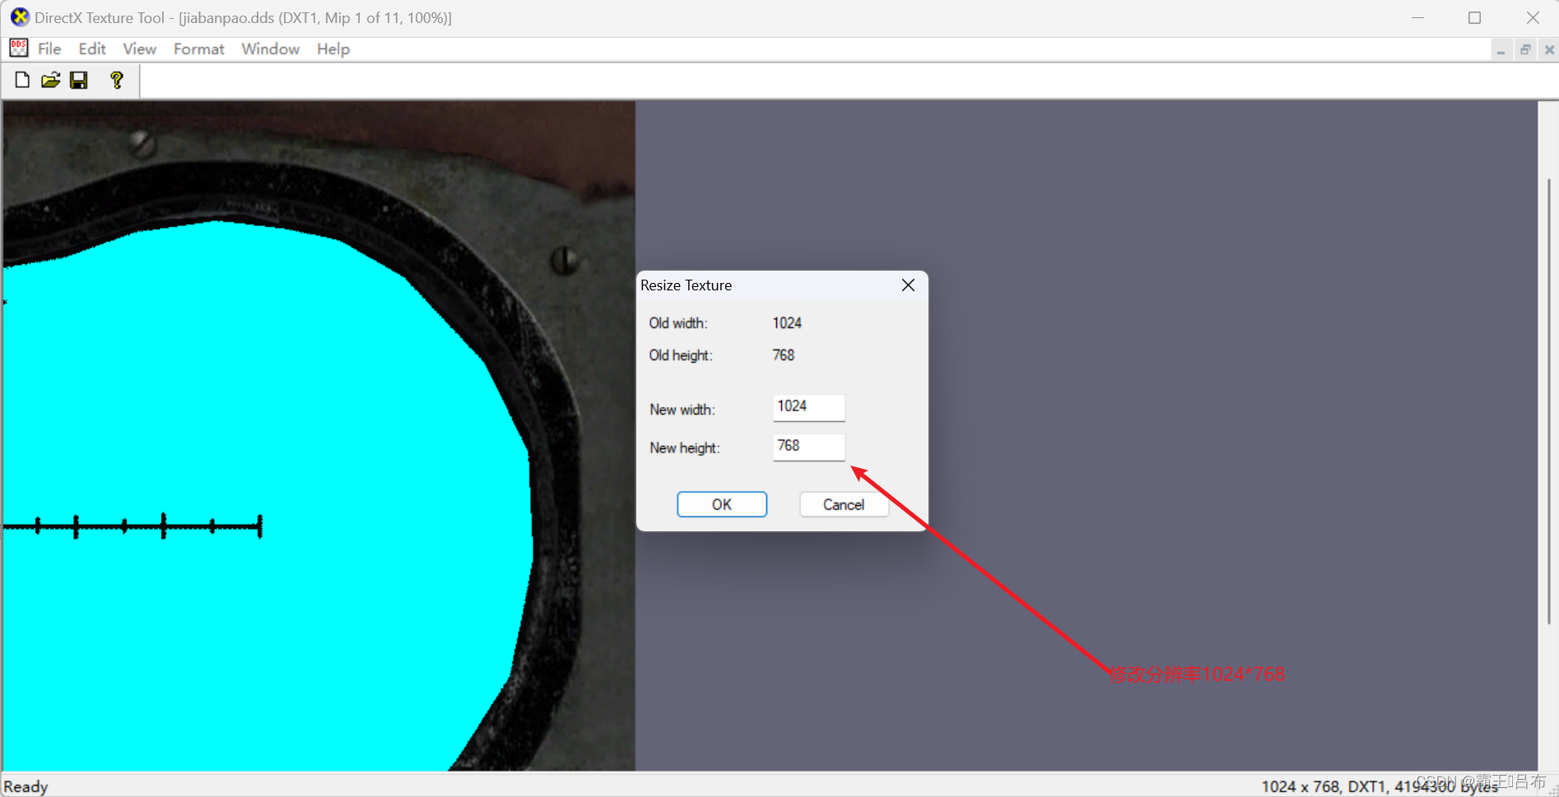1559x797 pixels.
Task: Select the New height input field
Action: pos(807,447)
